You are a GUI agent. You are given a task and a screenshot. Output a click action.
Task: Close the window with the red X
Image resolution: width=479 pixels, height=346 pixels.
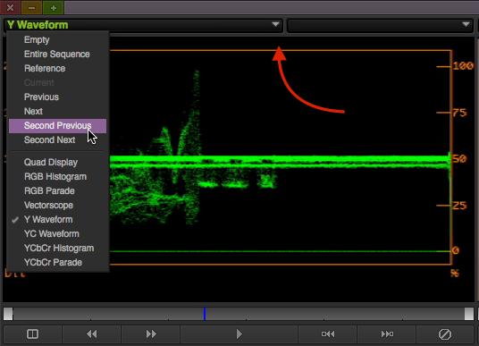(x=10, y=7)
